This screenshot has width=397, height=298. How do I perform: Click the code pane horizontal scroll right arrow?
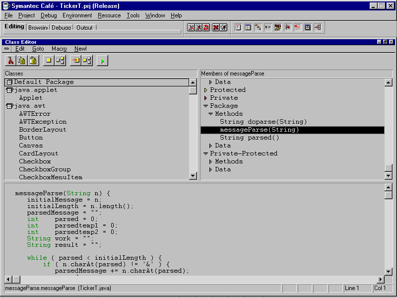tap(380, 279)
